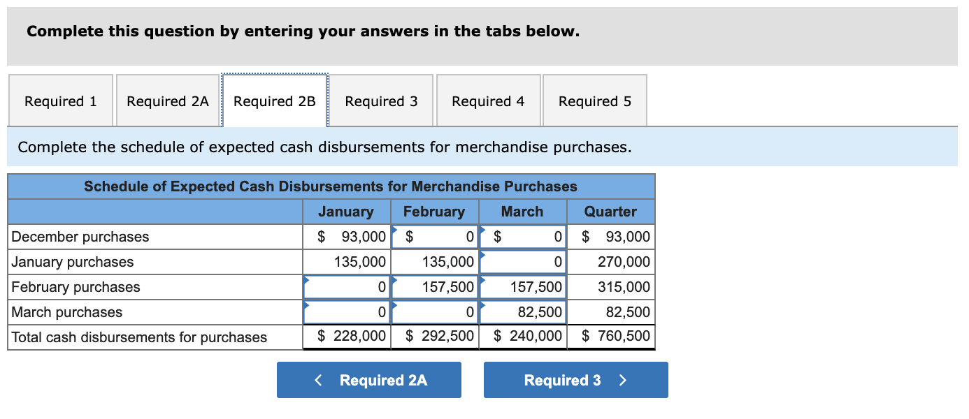Select the December purchases March cell

click(522, 236)
